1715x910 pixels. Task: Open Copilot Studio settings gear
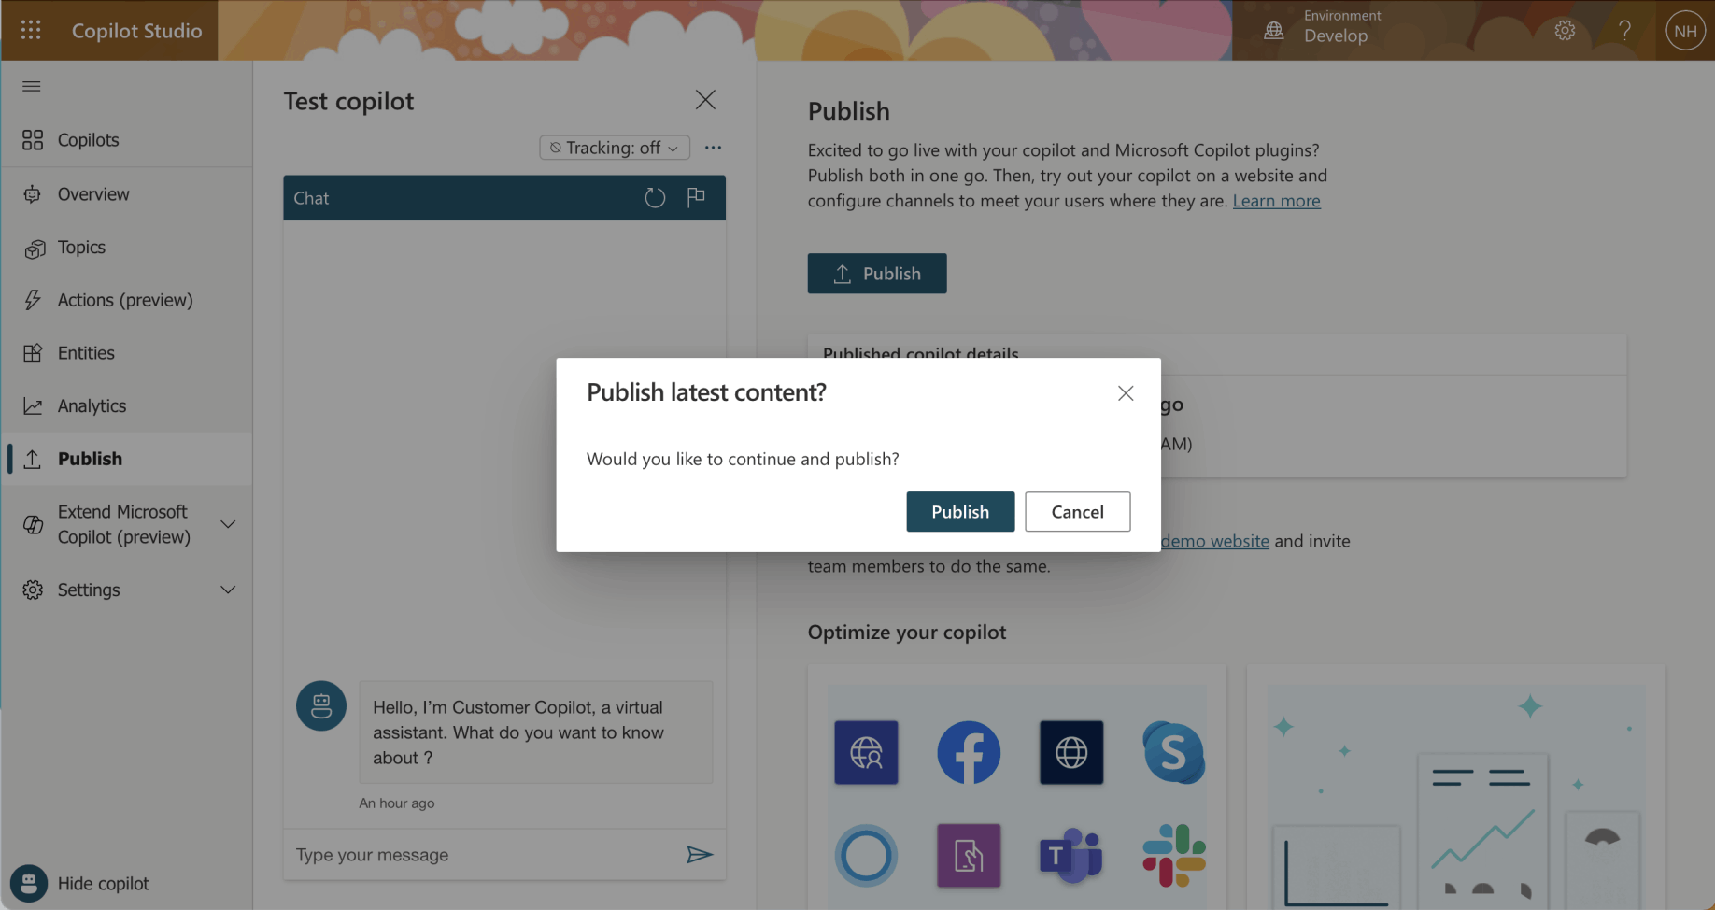(1564, 30)
